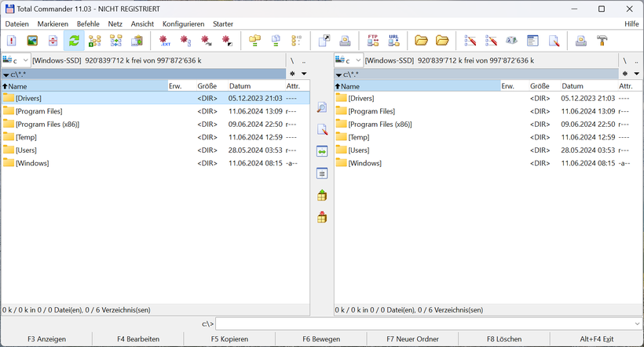The width and height of the screenshot is (644, 347).
Task: Click the F6 Bewegen button
Action: point(321,339)
